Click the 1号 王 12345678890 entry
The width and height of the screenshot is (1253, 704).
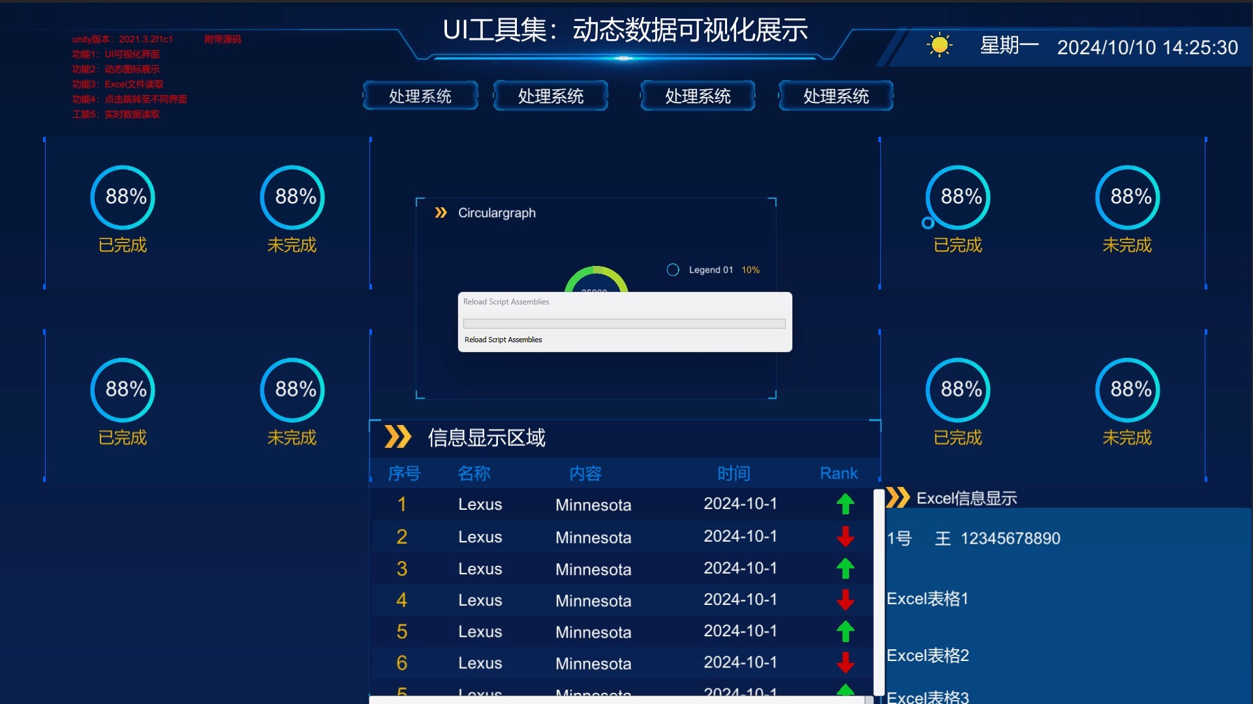973,538
